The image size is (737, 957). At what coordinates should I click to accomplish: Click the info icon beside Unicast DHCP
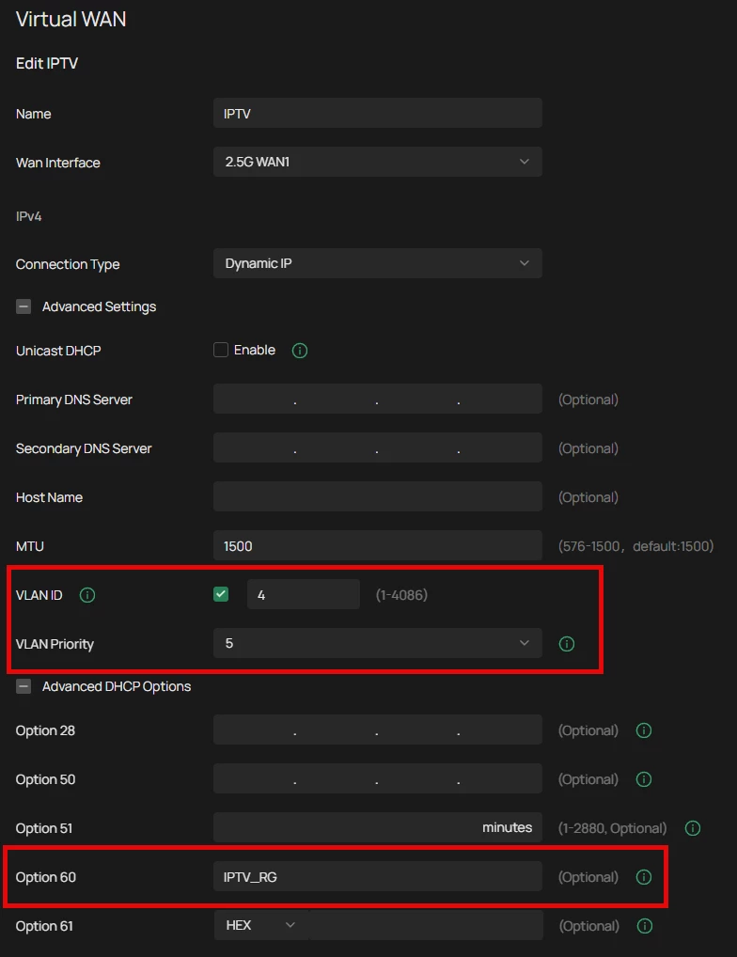point(300,351)
